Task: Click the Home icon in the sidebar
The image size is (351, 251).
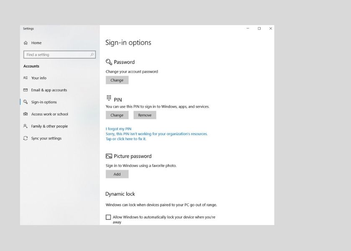Action: point(25,43)
